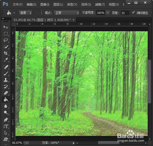Open the 滤镜(T) menu

100,4
